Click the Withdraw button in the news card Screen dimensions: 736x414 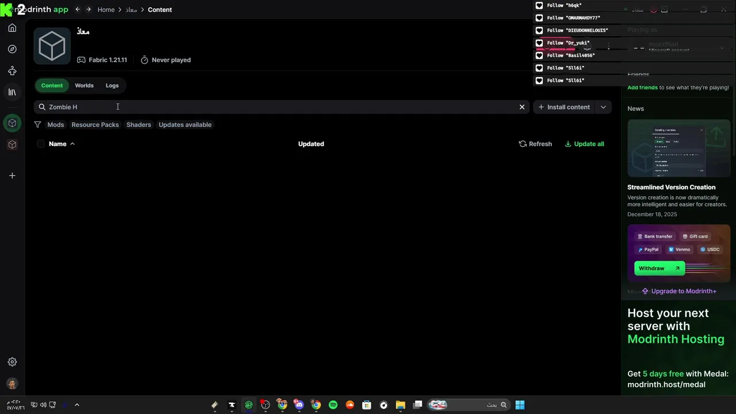click(660, 268)
